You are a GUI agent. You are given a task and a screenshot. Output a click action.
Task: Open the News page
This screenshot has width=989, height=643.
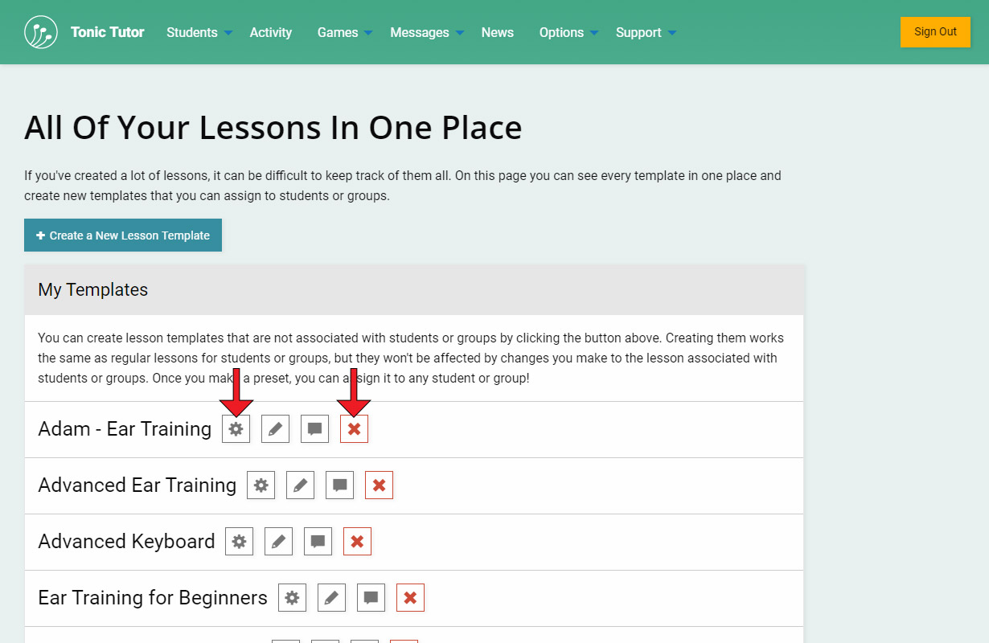(498, 32)
